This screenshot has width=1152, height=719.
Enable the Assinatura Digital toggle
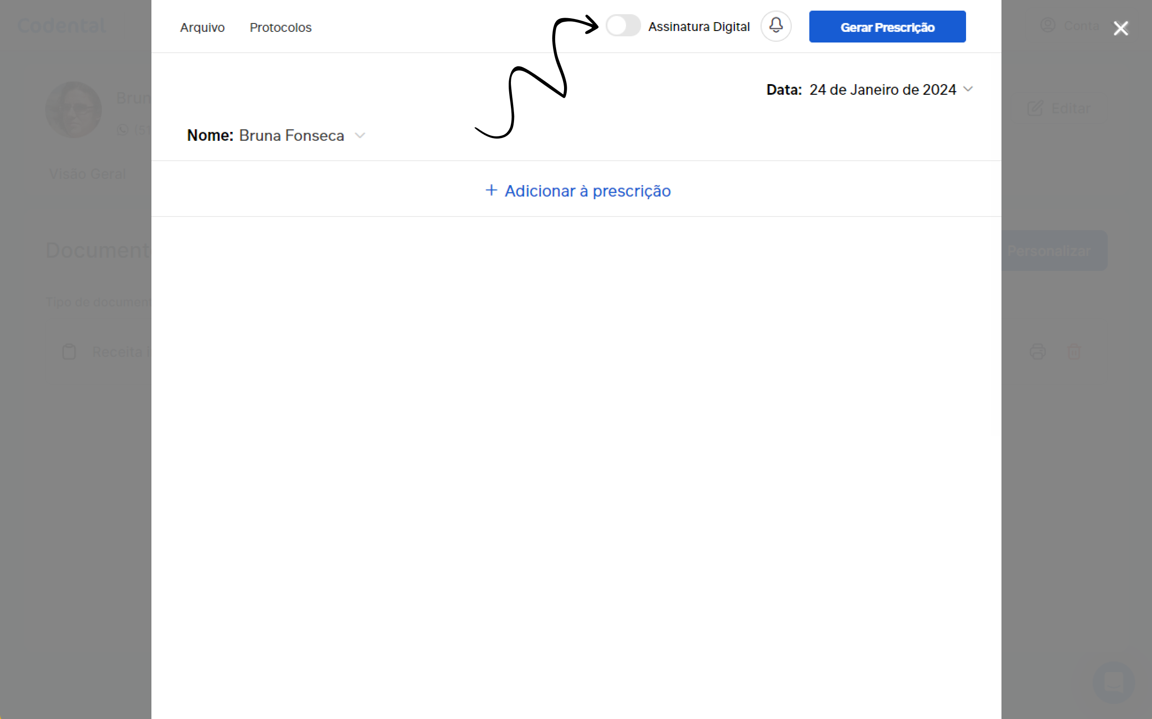coord(623,26)
